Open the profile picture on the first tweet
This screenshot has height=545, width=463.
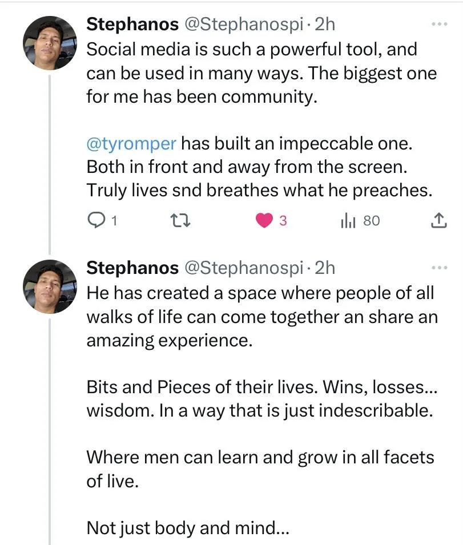point(49,43)
